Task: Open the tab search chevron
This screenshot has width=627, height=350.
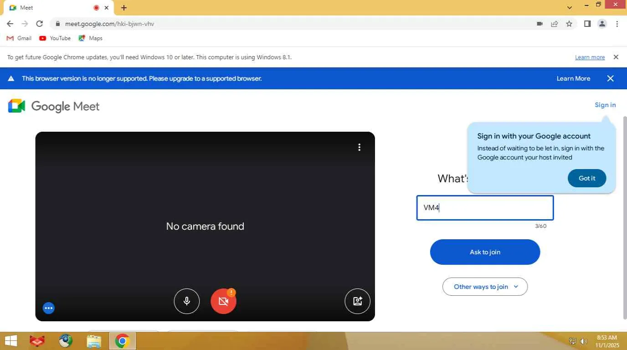Action: (570, 8)
